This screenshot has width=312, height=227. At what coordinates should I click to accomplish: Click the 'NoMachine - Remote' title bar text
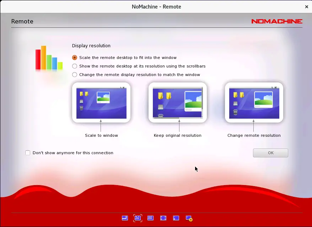pos(156,6)
